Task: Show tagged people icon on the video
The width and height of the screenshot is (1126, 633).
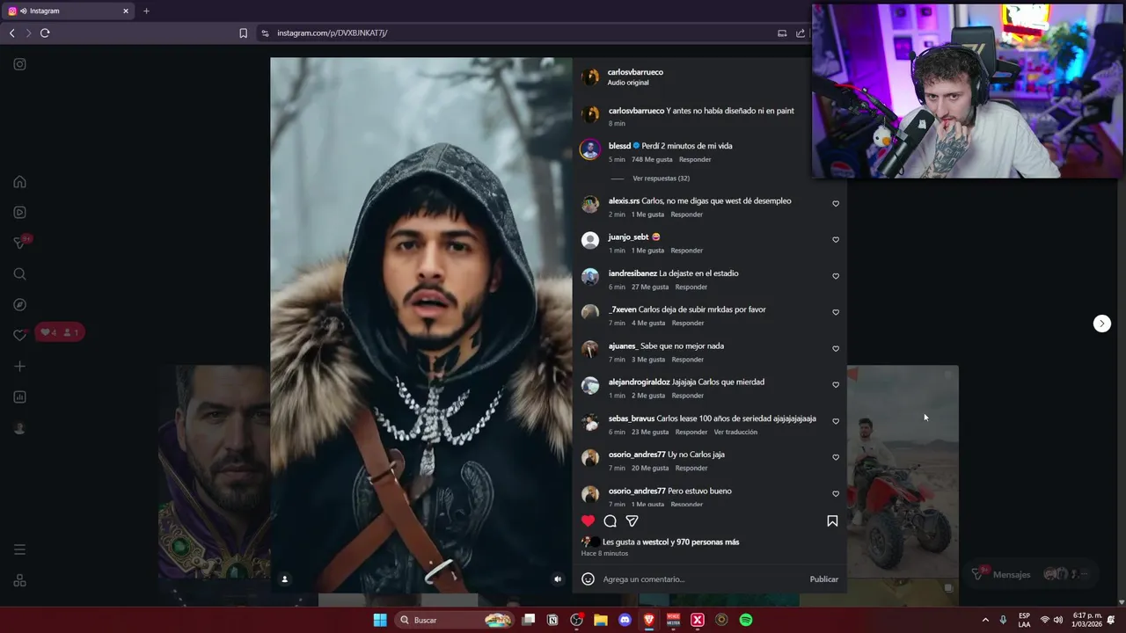Action: (x=284, y=579)
